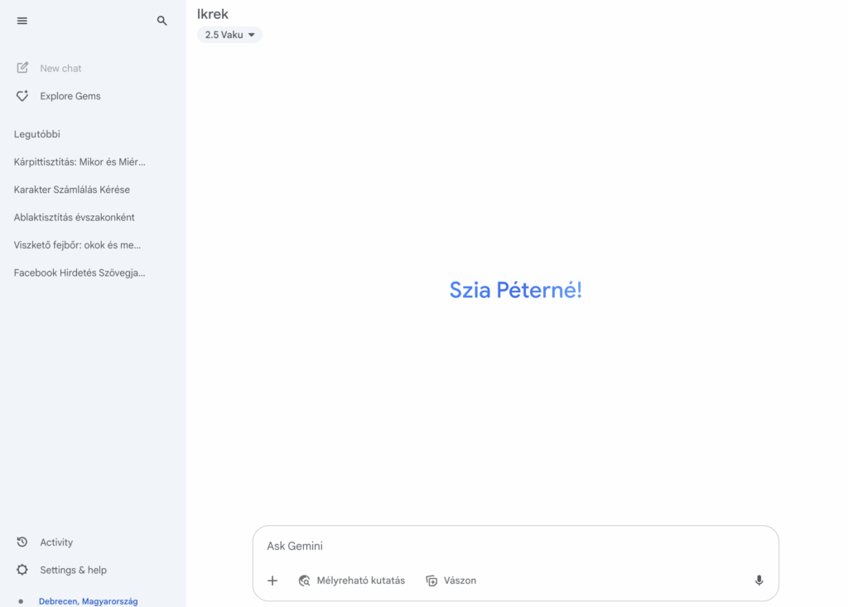The image size is (848, 607).
Task: Open the Facebook Hirdetés Szövegja... chat
Action: click(79, 272)
